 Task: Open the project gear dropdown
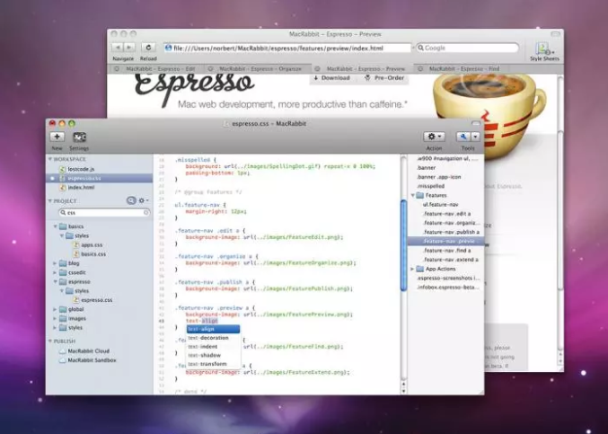coord(144,200)
